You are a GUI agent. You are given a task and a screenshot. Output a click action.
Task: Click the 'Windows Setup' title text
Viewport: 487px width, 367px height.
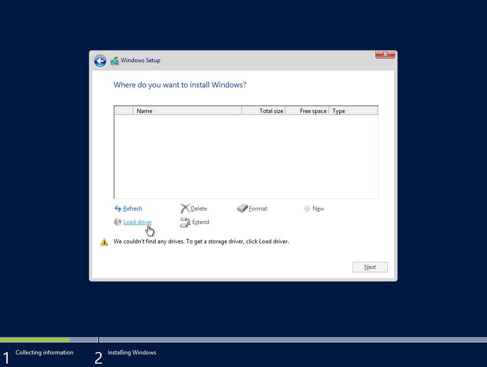click(141, 60)
